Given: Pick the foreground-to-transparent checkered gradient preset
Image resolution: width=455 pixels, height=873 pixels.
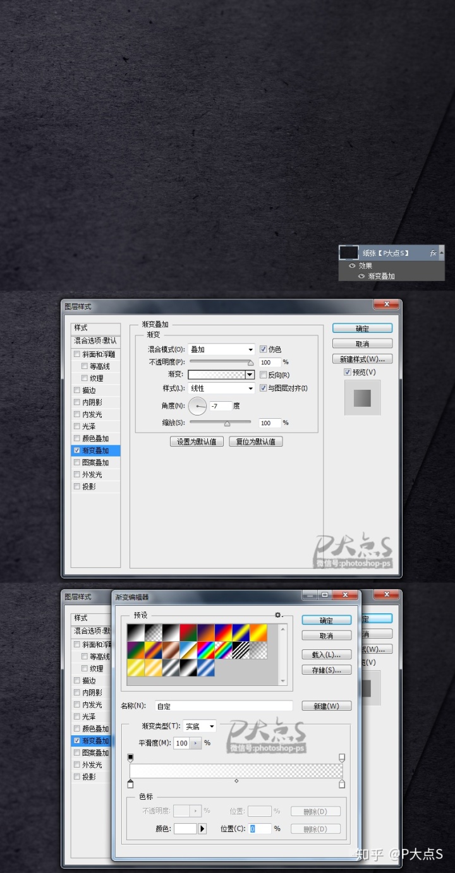Looking at the screenshot, I should coord(154,633).
